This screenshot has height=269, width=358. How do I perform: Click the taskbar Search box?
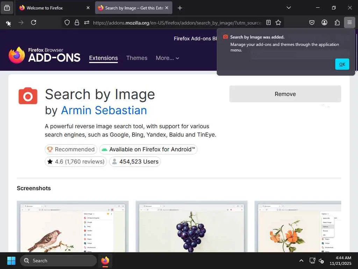tap(58, 261)
